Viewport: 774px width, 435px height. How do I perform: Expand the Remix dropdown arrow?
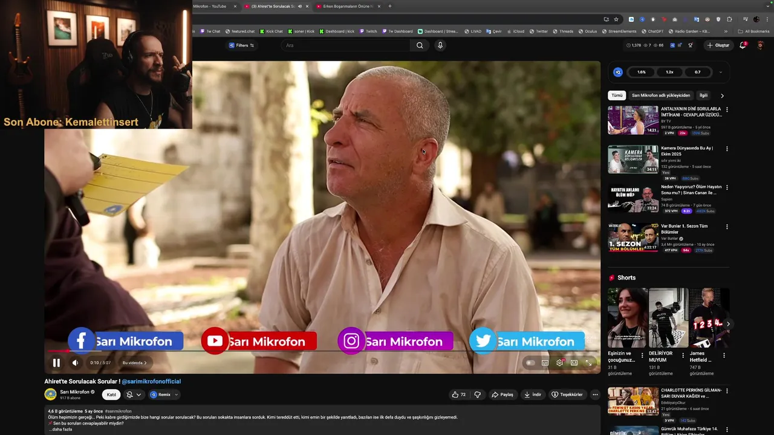pos(176,395)
